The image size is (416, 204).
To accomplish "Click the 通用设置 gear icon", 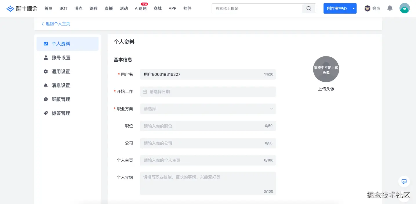I will (x=46, y=71).
